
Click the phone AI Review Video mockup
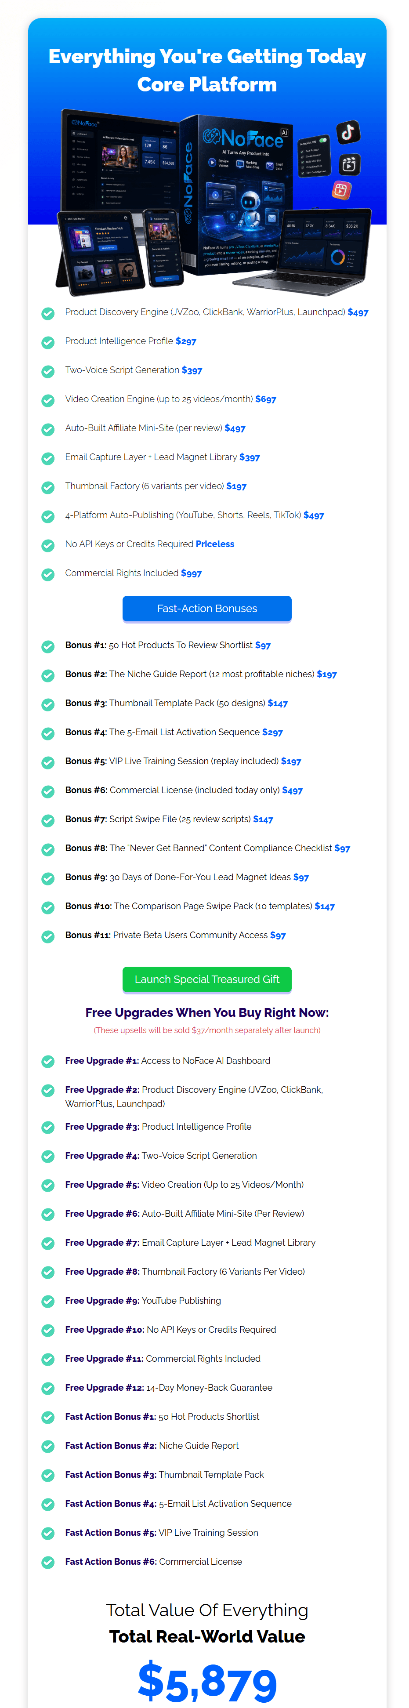(x=163, y=249)
